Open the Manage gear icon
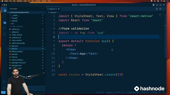The image size is (170, 95). tap(4, 88)
